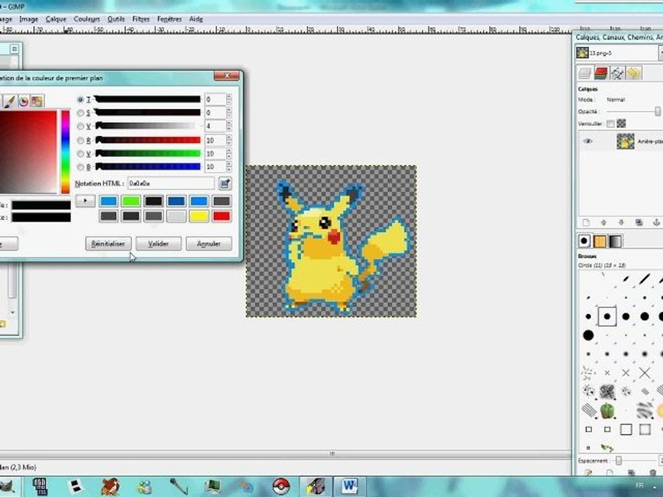This screenshot has height=497, width=663.
Task: Open the Outils menu
Action: (116, 19)
